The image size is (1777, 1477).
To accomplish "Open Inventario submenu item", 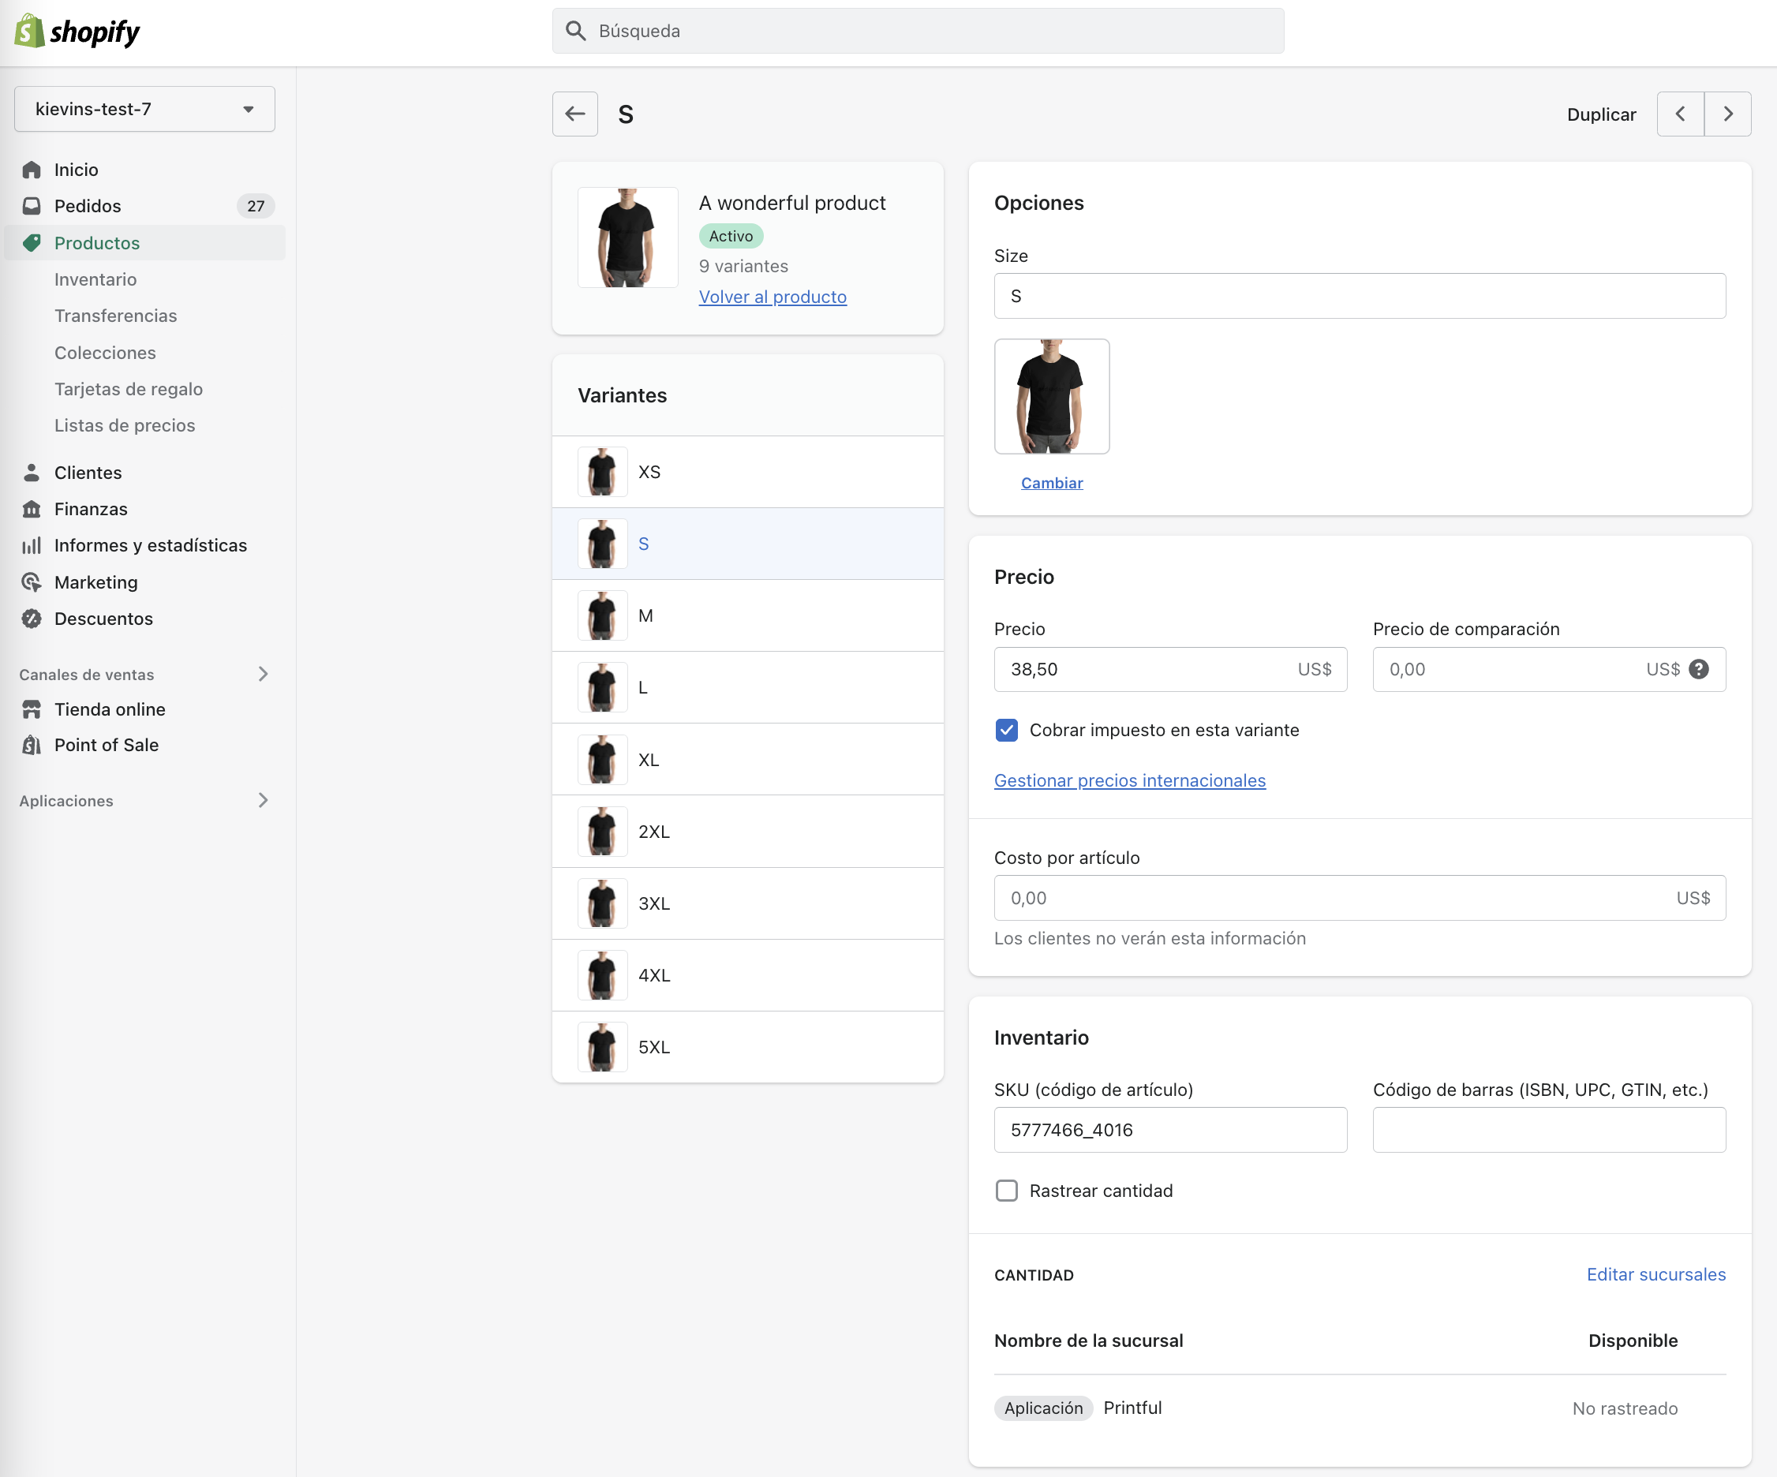I will click(95, 280).
